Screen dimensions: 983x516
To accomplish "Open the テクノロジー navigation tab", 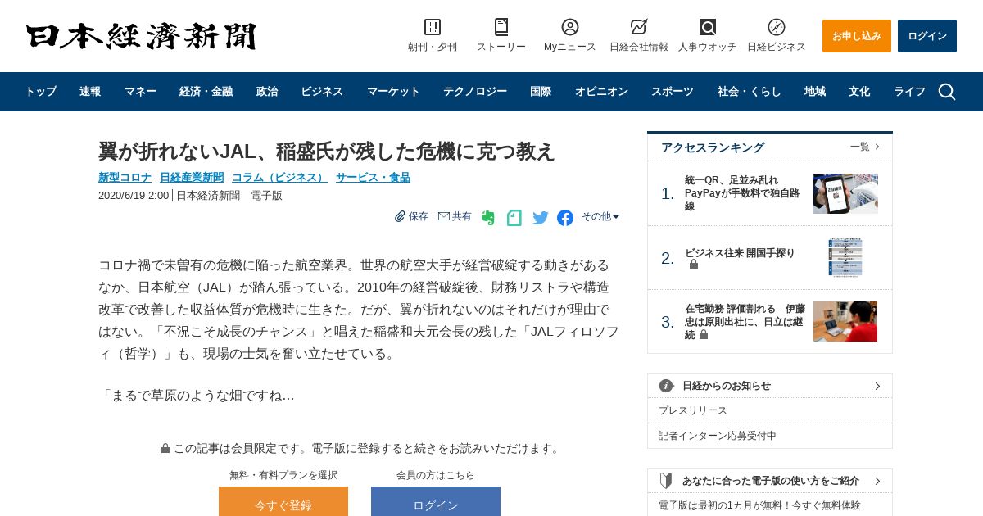I will click(475, 92).
